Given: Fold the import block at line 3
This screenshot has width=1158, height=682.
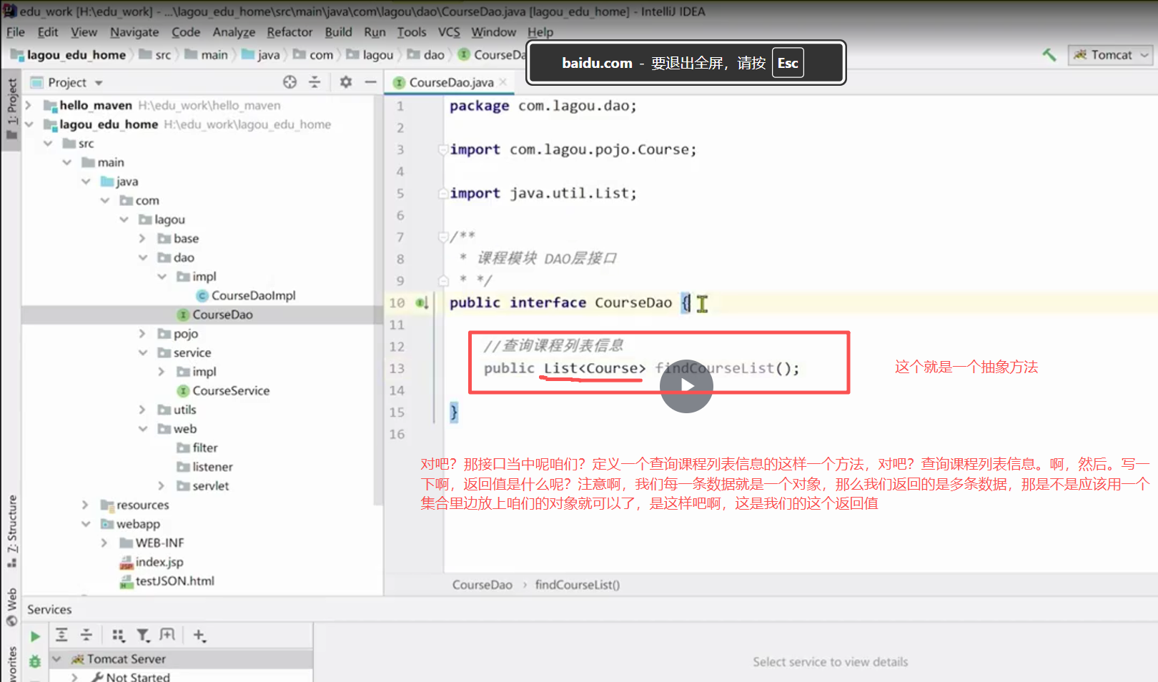Looking at the screenshot, I should tap(443, 149).
